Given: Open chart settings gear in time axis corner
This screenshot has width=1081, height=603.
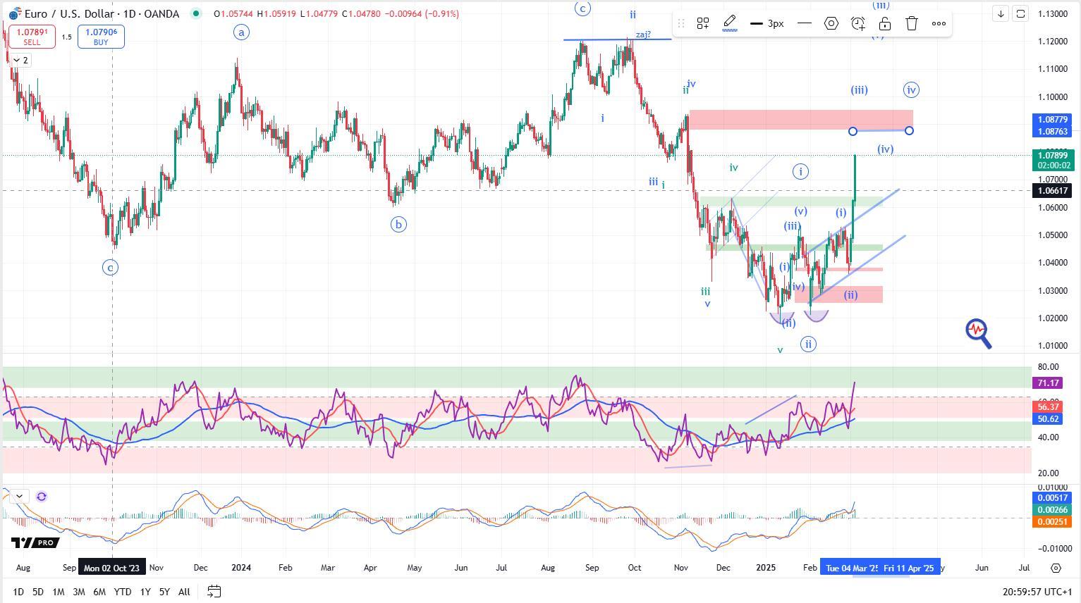Looking at the screenshot, I should pos(1056,568).
